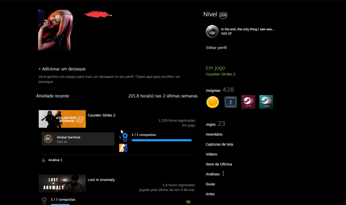The image size is (346, 205).
Task: Click the Global Sentinel badge icon
Action: (x=48, y=139)
